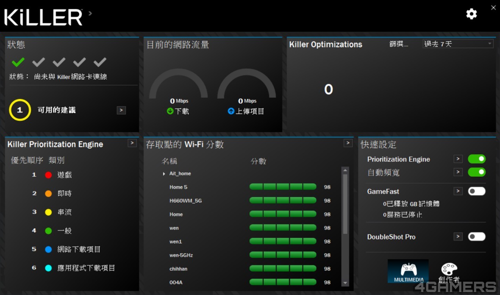Click the upload speed gauge
Screen dimensions: 500x295
coord(247,83)
